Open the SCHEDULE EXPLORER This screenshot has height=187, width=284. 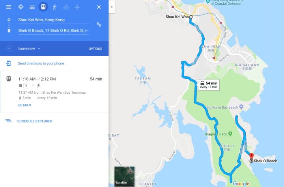(35, 121)
